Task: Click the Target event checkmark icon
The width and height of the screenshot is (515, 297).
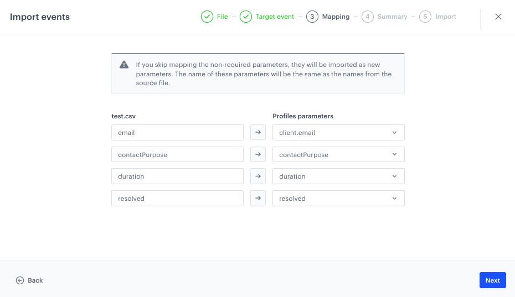Action: [246, 17]
